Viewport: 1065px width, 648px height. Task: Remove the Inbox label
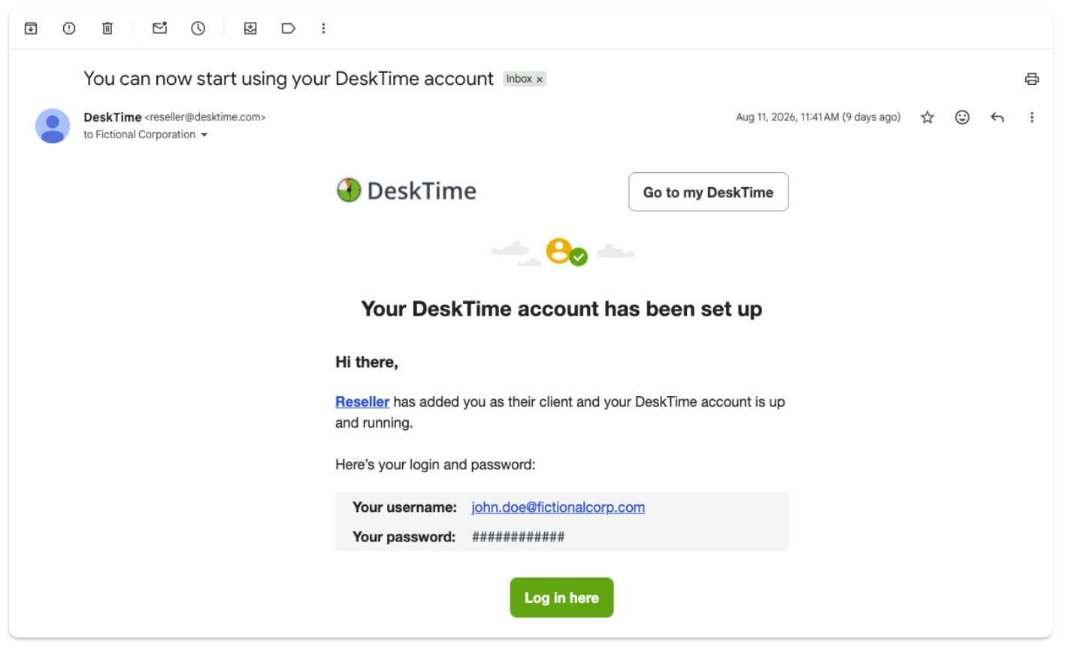(x=540, y=80)
